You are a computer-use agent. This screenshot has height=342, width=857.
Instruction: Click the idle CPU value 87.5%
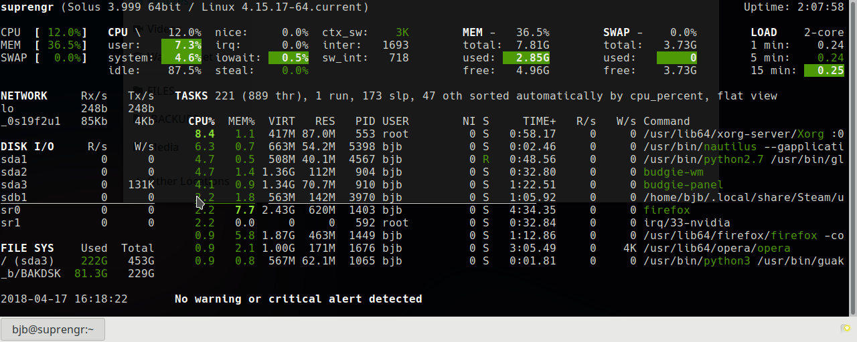click(x=185, y=70)
